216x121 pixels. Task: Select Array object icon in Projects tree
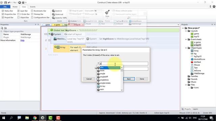pyautogui.click(x=192, y=51)
